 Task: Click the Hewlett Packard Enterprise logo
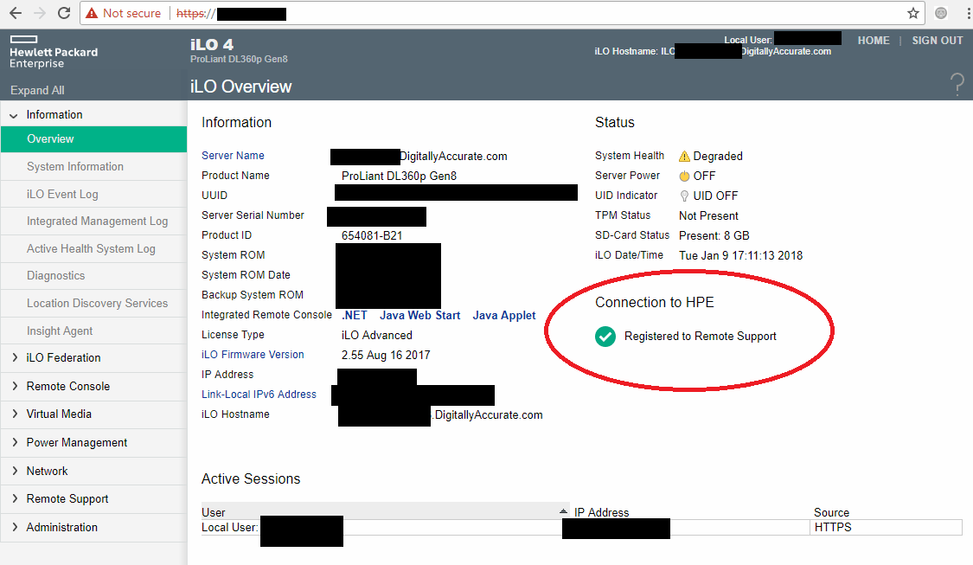click(54, 52)
